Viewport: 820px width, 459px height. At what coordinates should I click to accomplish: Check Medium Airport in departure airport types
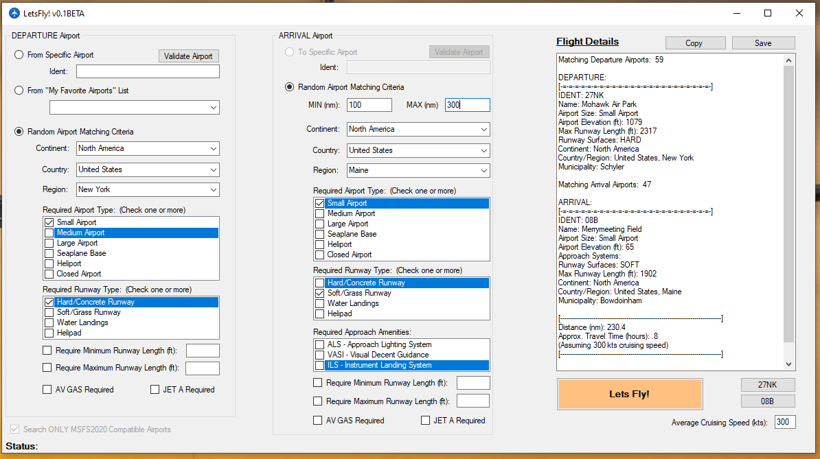[x=49, y=233]
